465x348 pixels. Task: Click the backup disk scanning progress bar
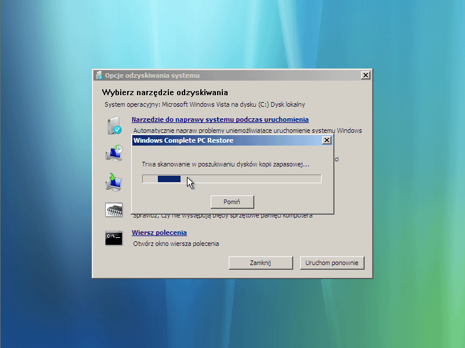tap(232, 179)
